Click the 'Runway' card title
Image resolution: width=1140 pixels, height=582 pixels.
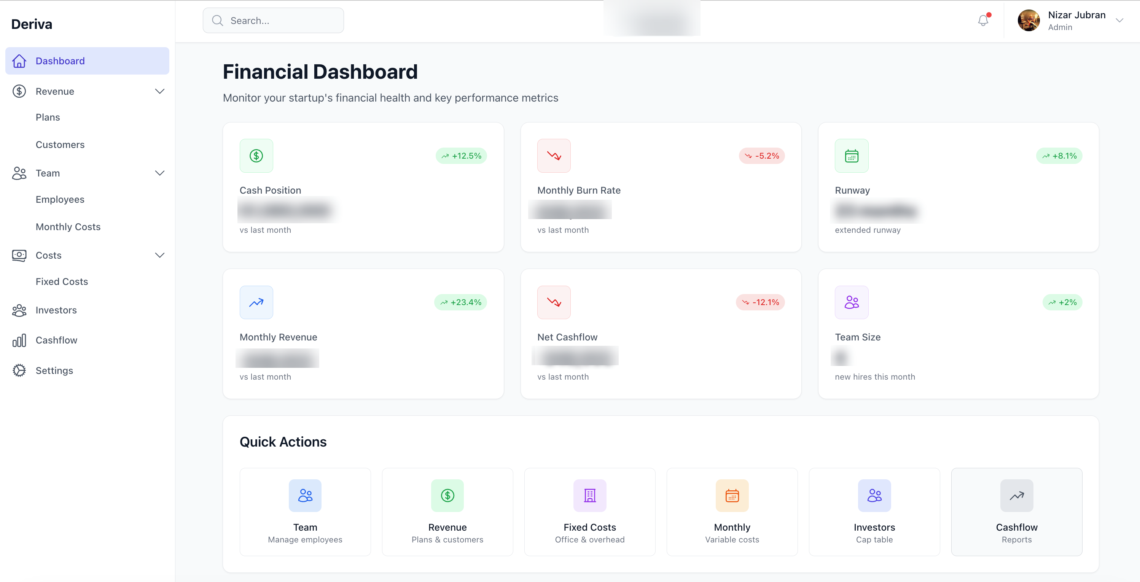point(852,190)
